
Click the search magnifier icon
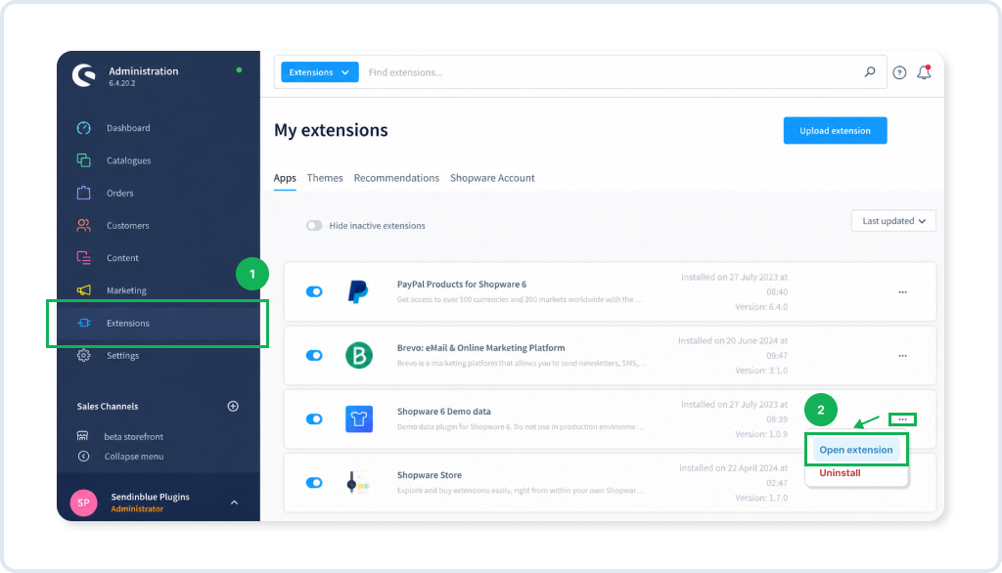(x=870, y=72)
